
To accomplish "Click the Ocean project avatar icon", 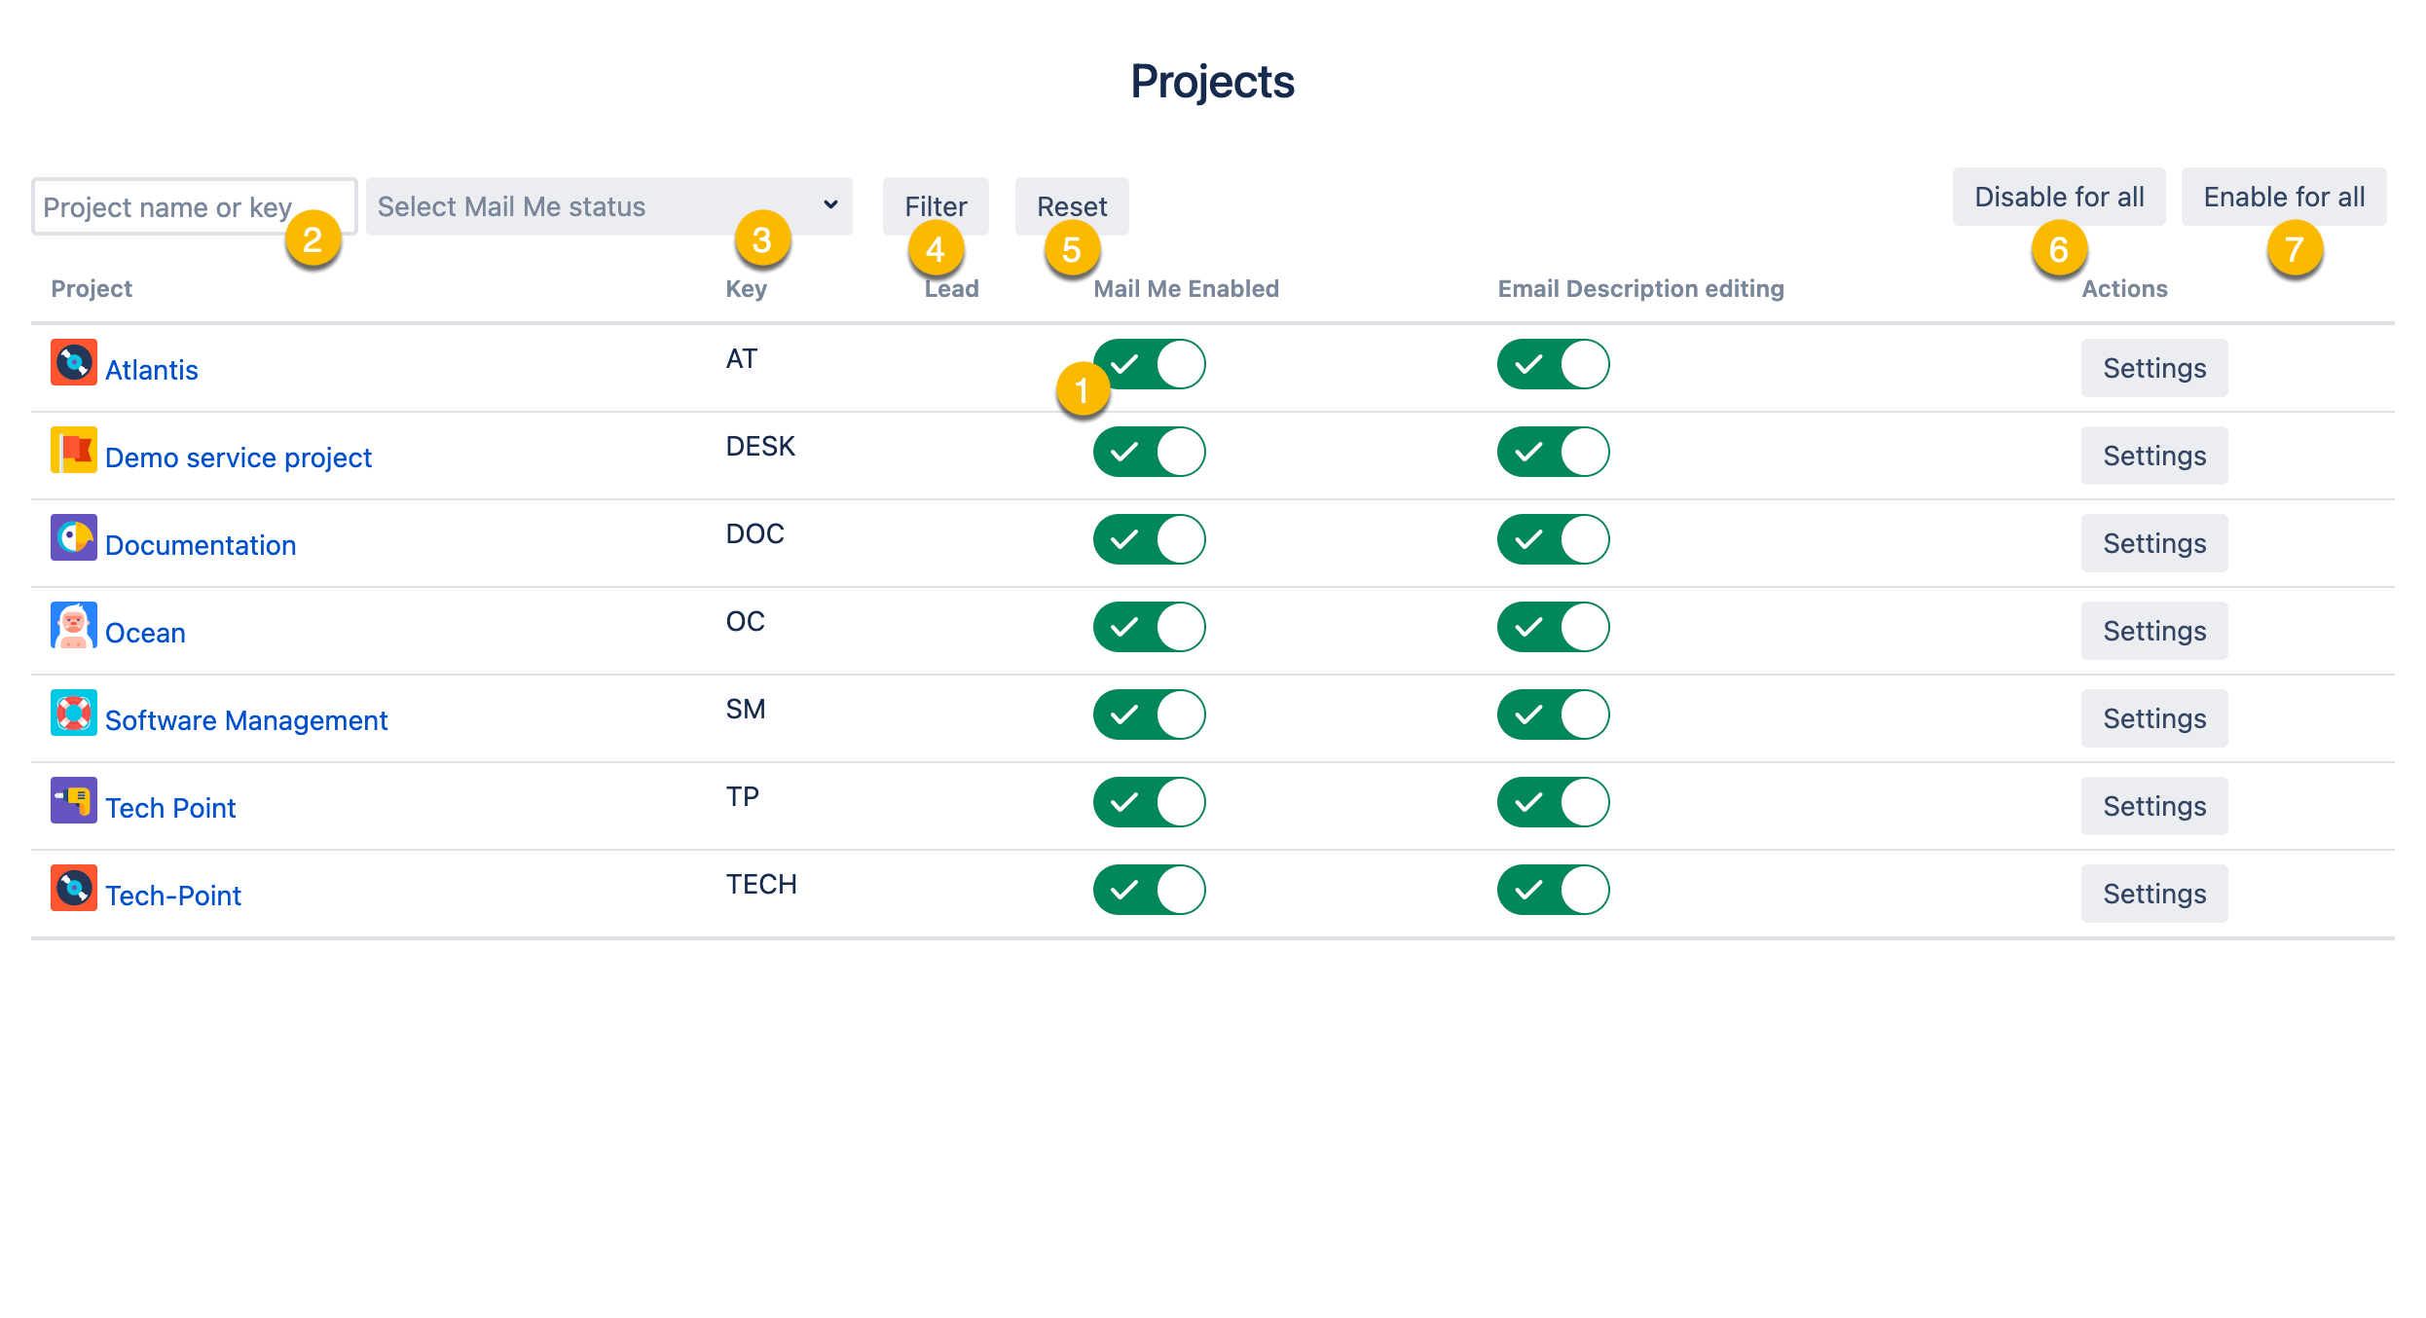I will click(74, 626).
